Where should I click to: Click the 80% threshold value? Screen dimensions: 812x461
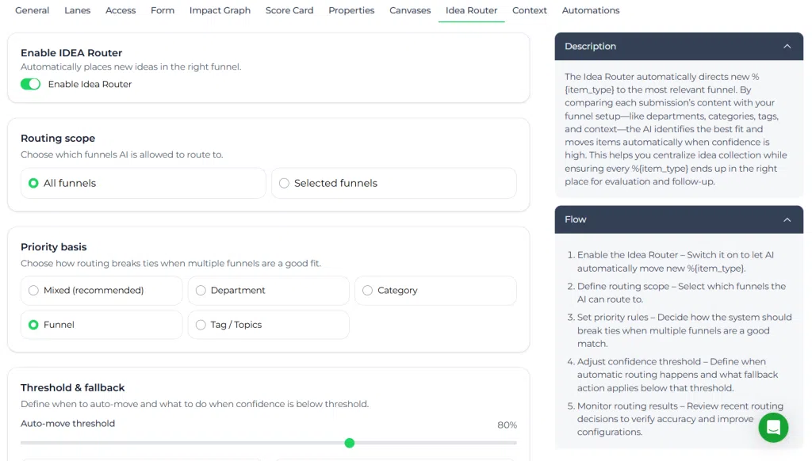click(507, 425)
